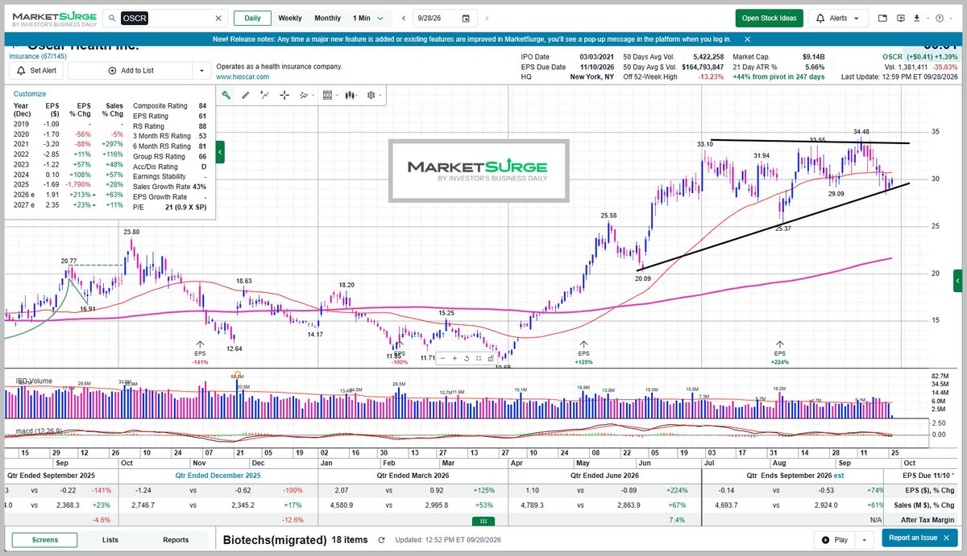Click the 34.48 price high label
This screenshot has width=967, height=556.
pyautogui.click(x=862, y=131)
